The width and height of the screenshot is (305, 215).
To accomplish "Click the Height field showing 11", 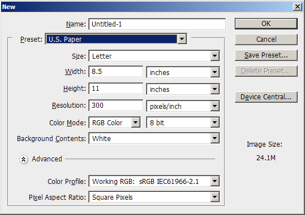I will (116, 89).
